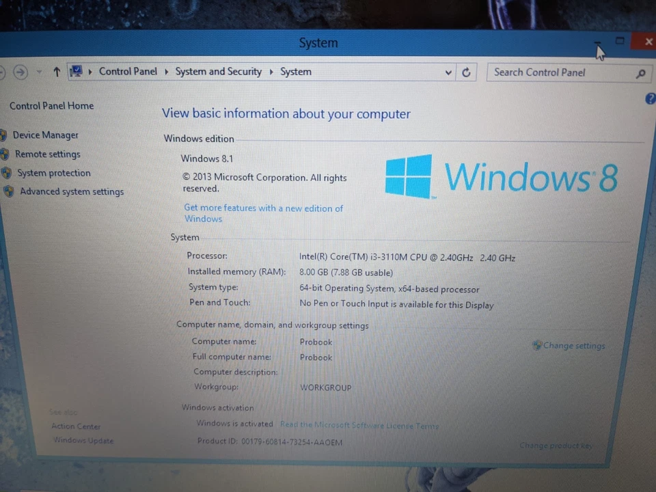The width and height of the screenshot is (656, 492).
Task: Navigate to System and Security breadcrumb
Action: point(218,71)
